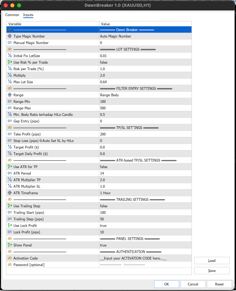Edit the Activation Code value field
This screenshot has height=291, width=236.
click(x=145, y=258)
